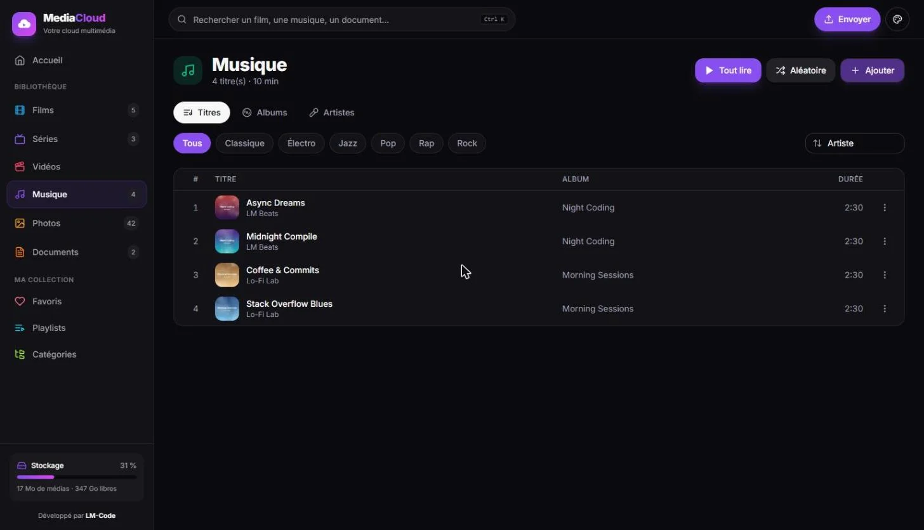This screenshot has width=924, height=530.
Task: Open the options menu for Coffee & Commits
Action: click(885, 275)
